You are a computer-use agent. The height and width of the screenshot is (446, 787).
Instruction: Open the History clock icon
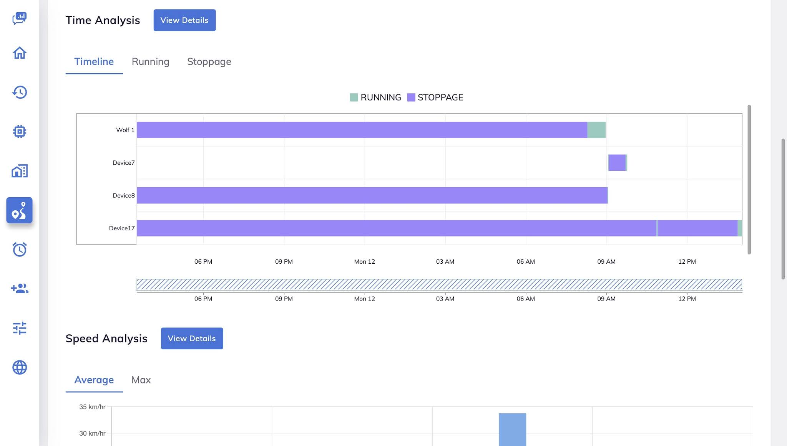19,92
